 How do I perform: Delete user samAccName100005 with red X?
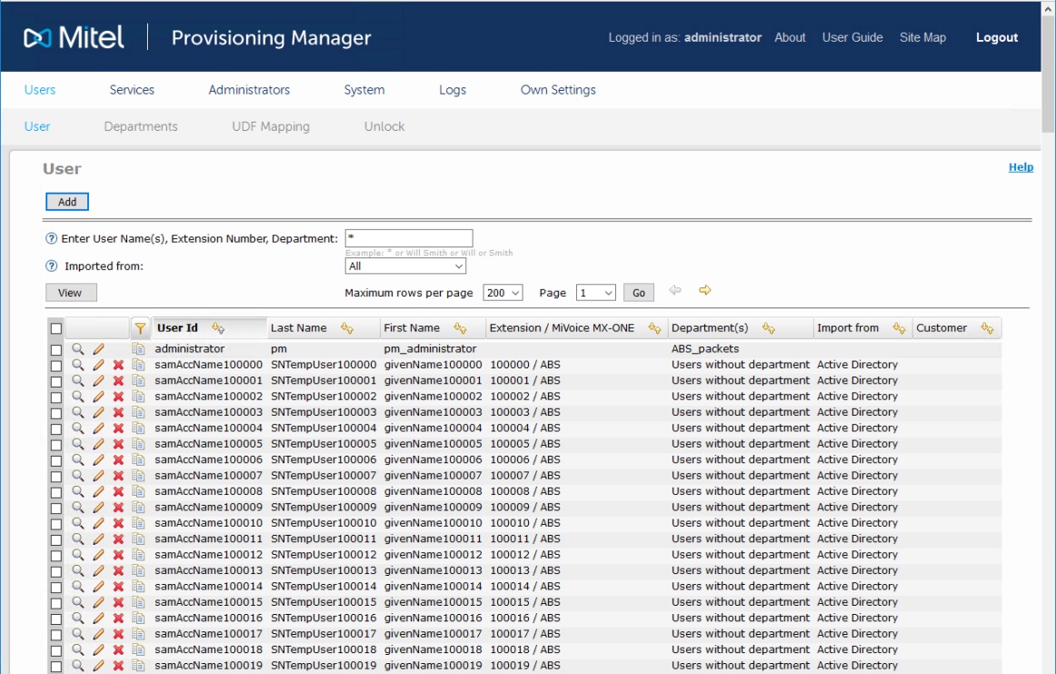pyautogui.click(x=118, y=444)
